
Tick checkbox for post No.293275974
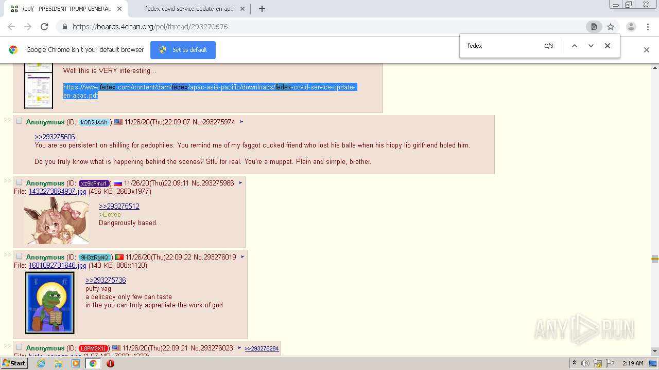pyautogui.click(x=19, y=121)
